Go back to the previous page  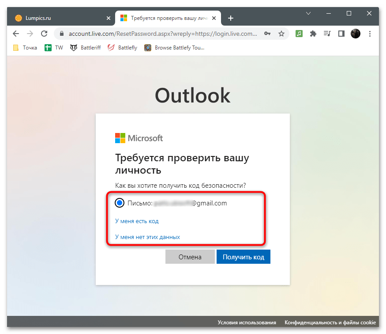[16, 34]
